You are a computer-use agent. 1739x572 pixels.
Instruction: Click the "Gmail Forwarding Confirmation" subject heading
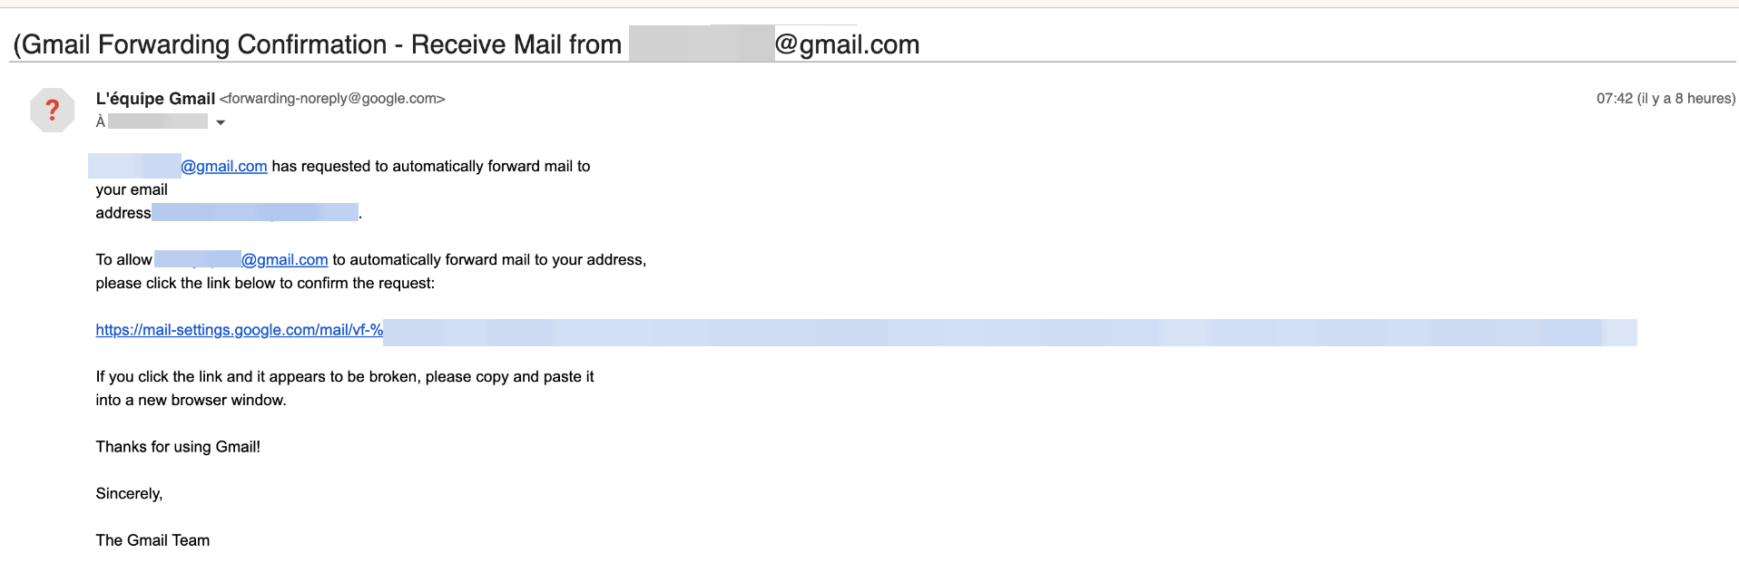click(x=204, y=44)
